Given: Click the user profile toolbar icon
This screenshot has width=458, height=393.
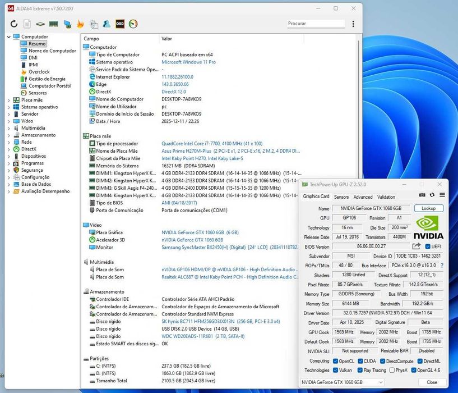Looking at the screenshot, I should tap(107, 24).
